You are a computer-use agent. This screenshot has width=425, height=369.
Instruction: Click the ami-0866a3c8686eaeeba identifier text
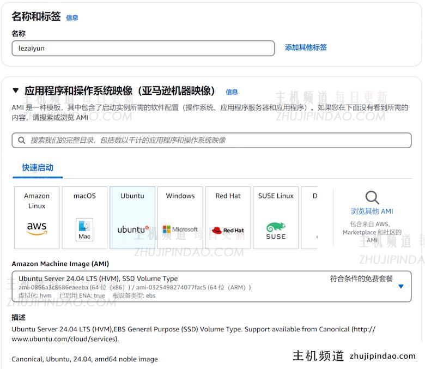coord(53,287)
